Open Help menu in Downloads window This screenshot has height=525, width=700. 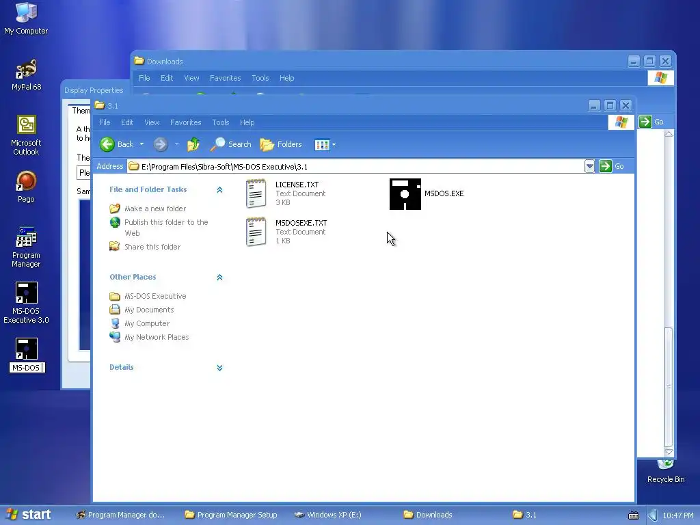click(x=286, y=78)
